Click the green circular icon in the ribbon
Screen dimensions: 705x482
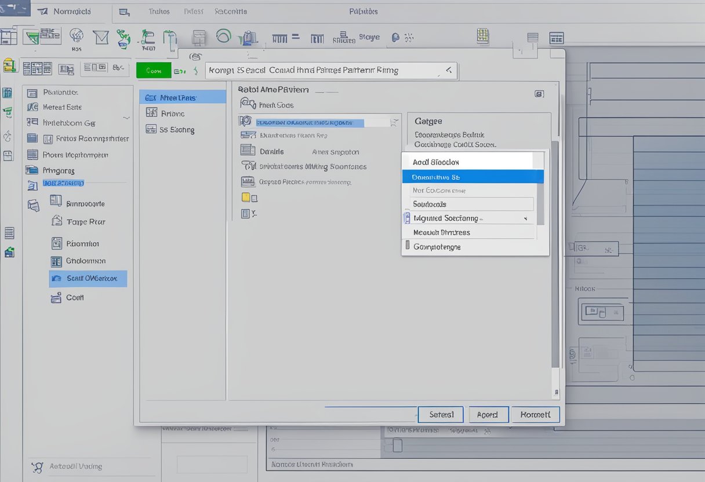pyautogui.click(x=223, y=36)
